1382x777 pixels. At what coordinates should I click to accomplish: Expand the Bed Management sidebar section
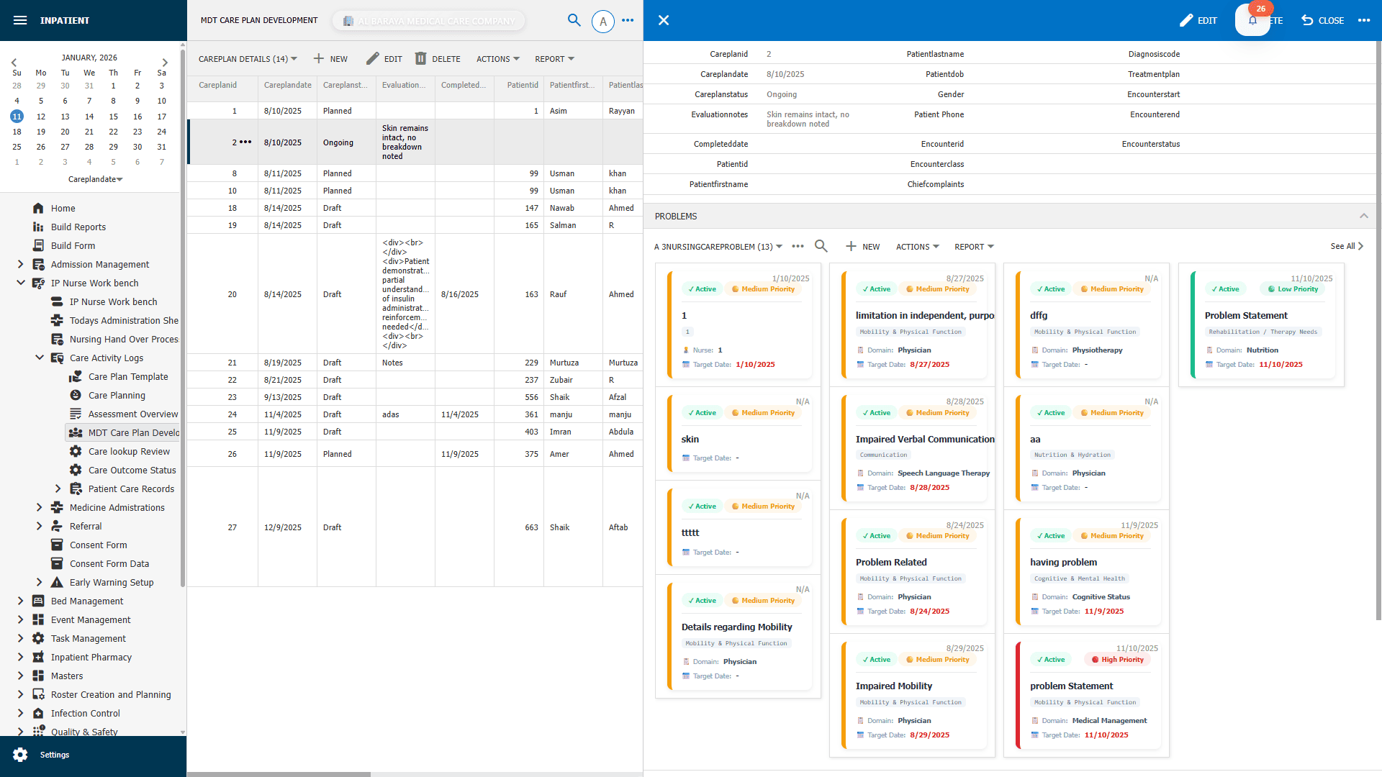[86, 601]
